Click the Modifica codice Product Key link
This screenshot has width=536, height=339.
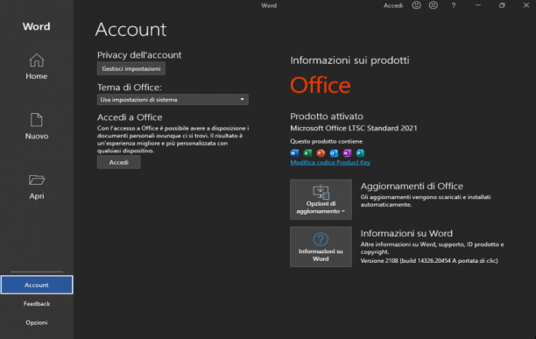pyautogui.click(x=330, y=162)
